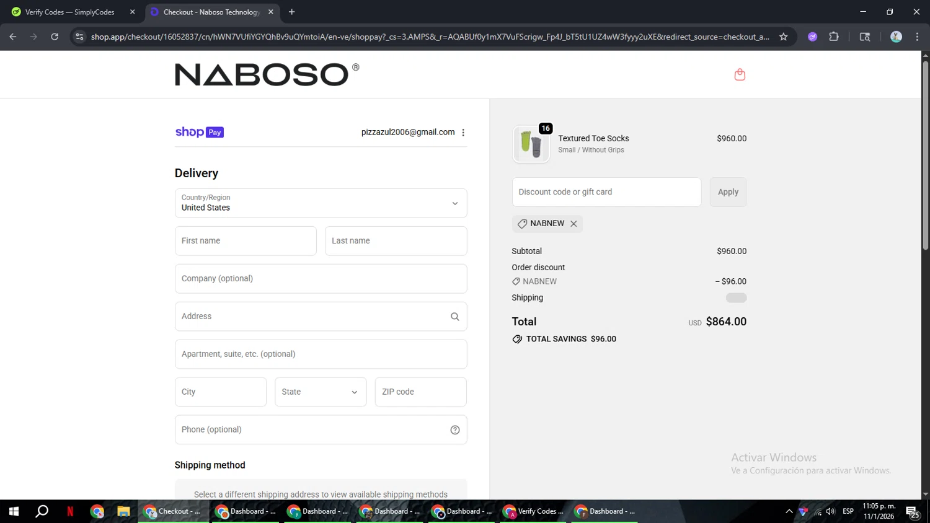Click the TOTAL SAVINGS $96.00 text
This screenshot has width=930, height=523.
pyautogui.click(x=571, y=339)
